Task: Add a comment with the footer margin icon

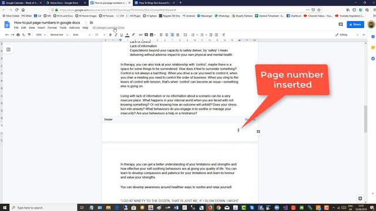Action: 258,131
